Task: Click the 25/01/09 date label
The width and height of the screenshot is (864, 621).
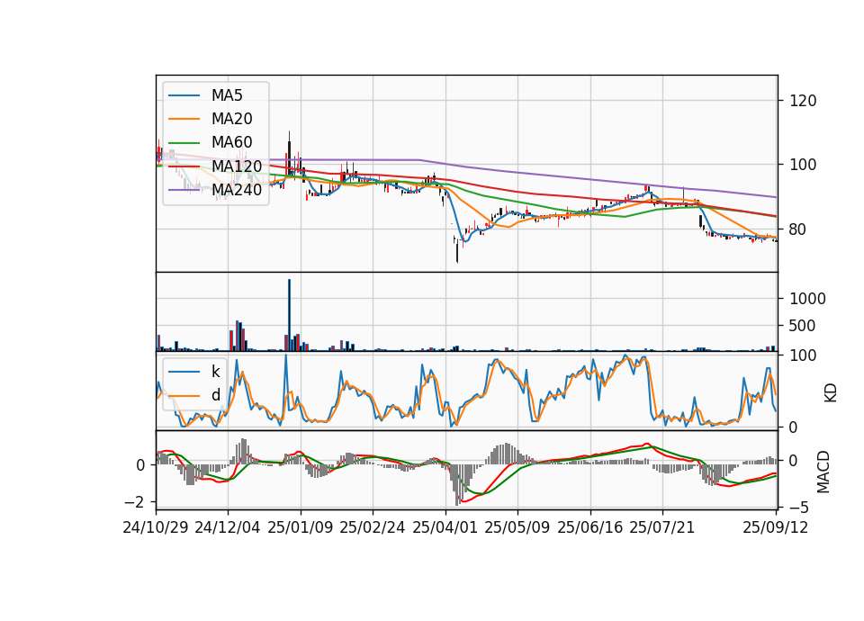Action: coord(301,528)
